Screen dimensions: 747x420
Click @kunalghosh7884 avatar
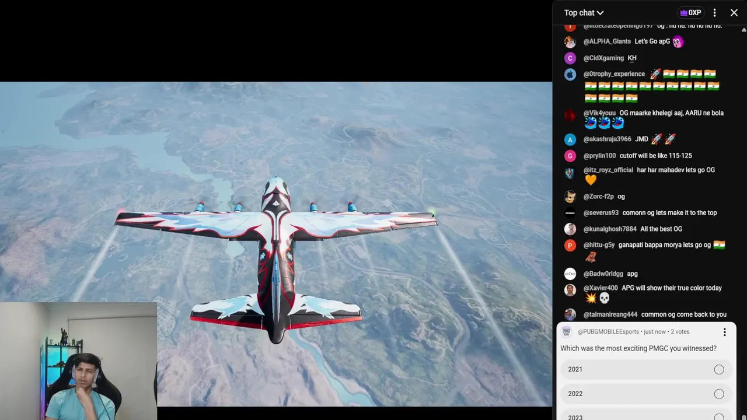[x=570, y=229]
